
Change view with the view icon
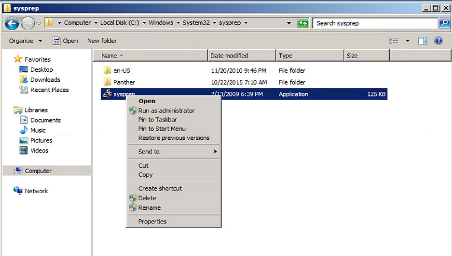pos(393,41)
